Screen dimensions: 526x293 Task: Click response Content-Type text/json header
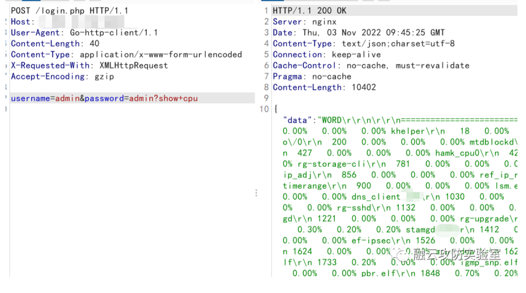(364, 44)
